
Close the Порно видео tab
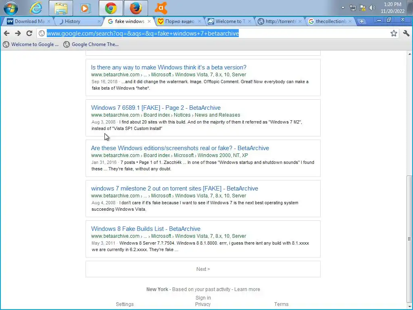coord(200,21)
